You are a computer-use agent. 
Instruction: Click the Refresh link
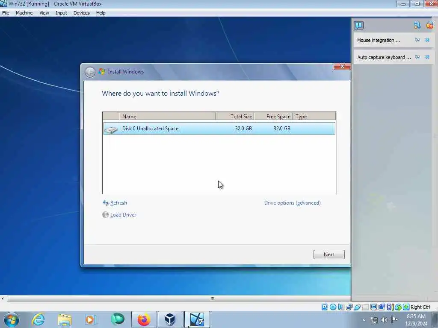pyautogui.click(x=118, y=203)
